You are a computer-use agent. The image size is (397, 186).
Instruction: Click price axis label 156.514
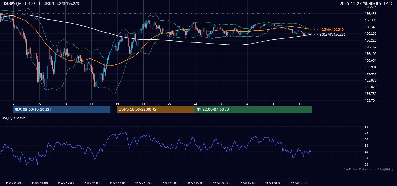point(370,7)
